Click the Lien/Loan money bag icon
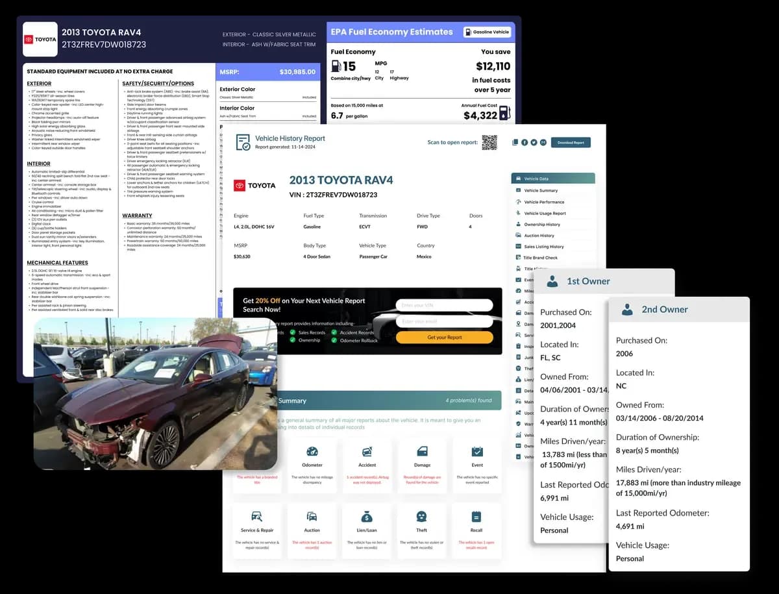This screenshot has height=594, width=779. [x=367, y=517]
